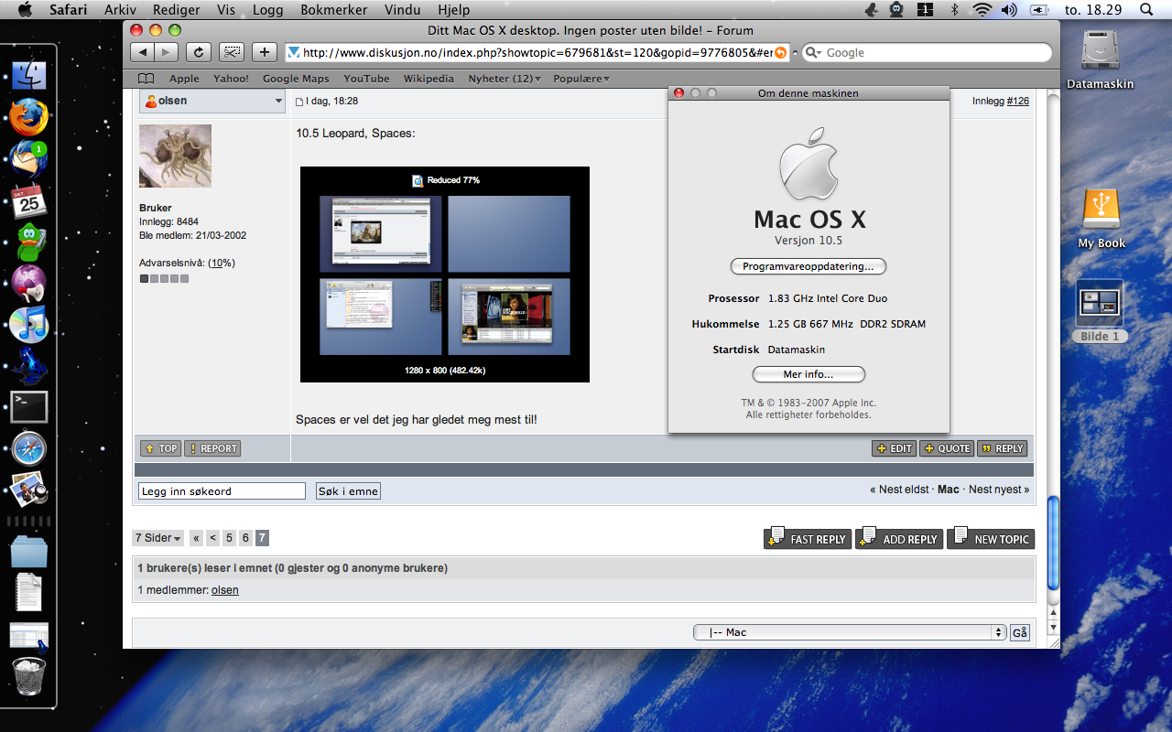Click the Søk i emne button
Viewport: 1172px width, 732px height.
tap(348, 491)
